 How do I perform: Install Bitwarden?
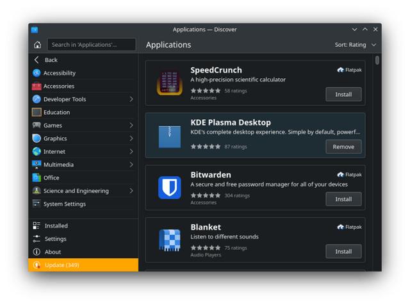coord(343,199)
